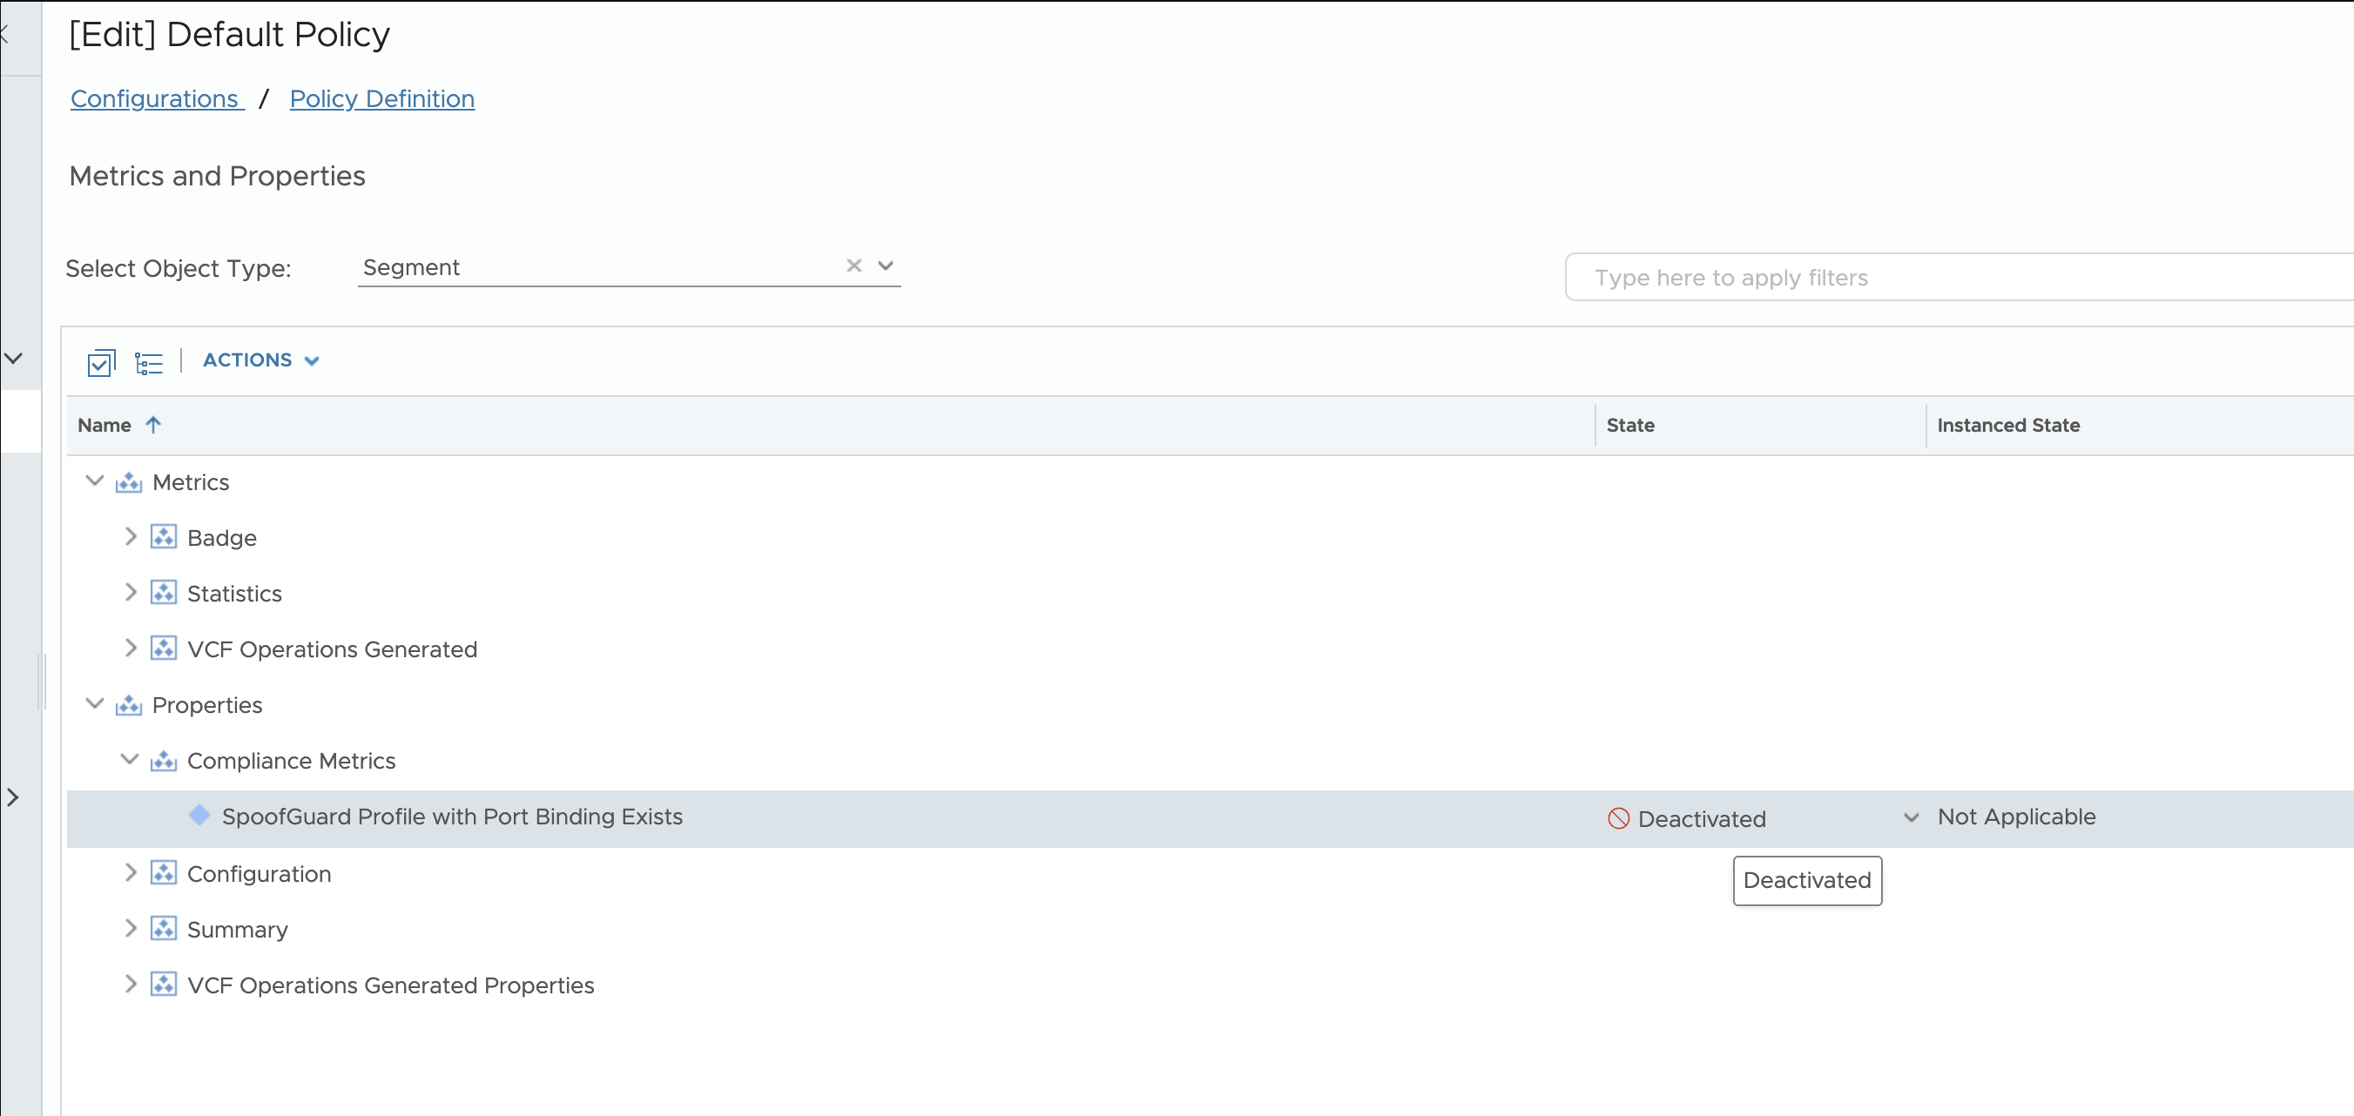Expand the Configuration tree node
2354x1116 pixels.
130,873
